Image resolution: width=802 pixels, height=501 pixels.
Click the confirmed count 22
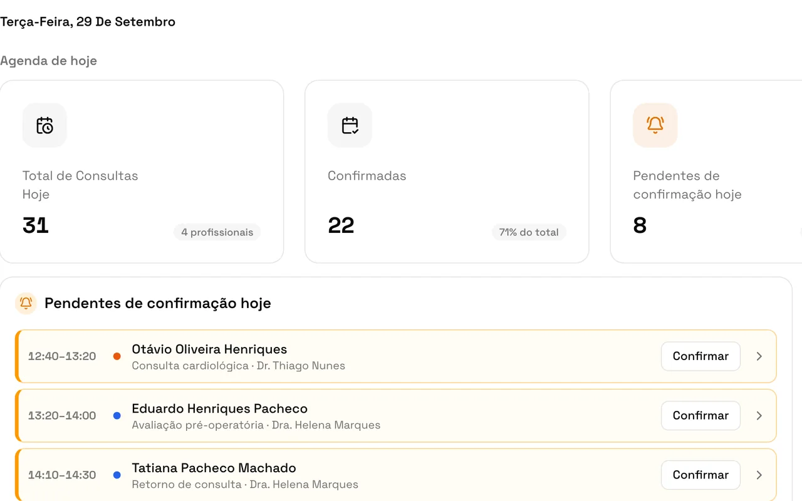point(341,225)
